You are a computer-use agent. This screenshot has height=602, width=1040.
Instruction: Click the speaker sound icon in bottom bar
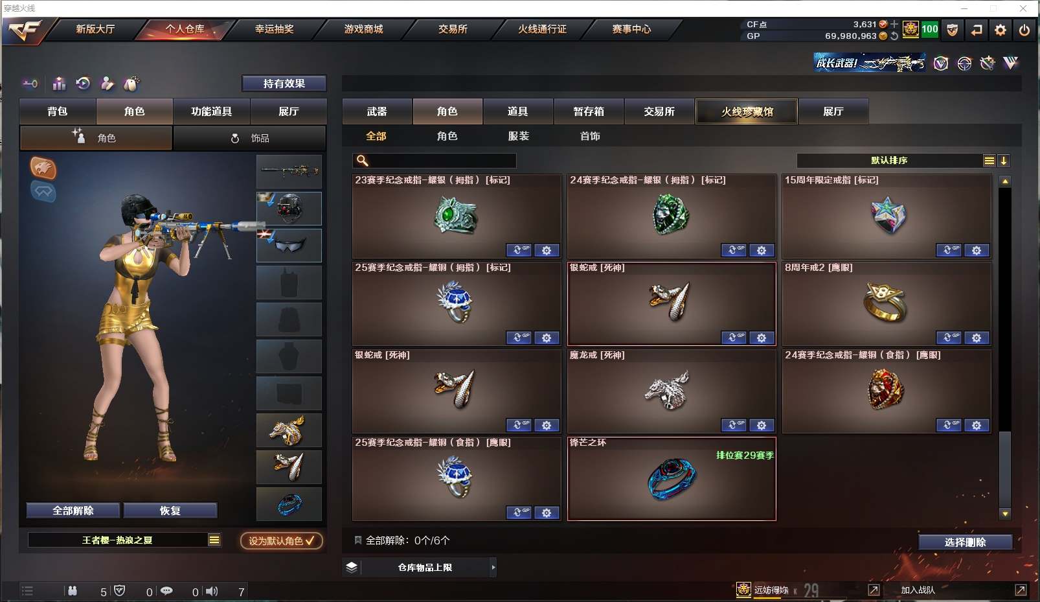pyautogui.click(x=212, y=591)
